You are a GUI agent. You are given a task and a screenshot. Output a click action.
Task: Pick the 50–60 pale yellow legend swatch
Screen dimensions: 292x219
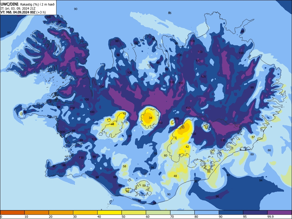coord(134,213)
